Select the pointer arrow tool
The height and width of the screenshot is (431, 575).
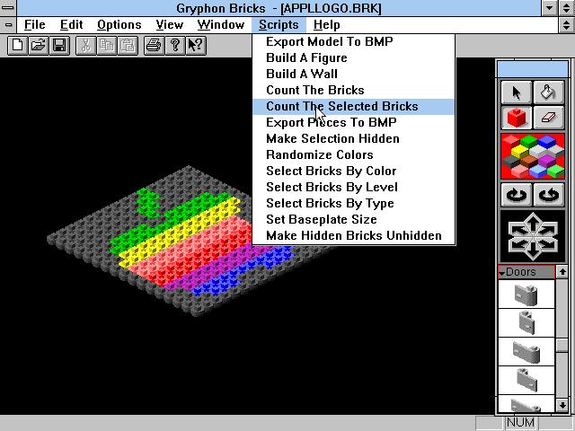(x=517, y=92)
